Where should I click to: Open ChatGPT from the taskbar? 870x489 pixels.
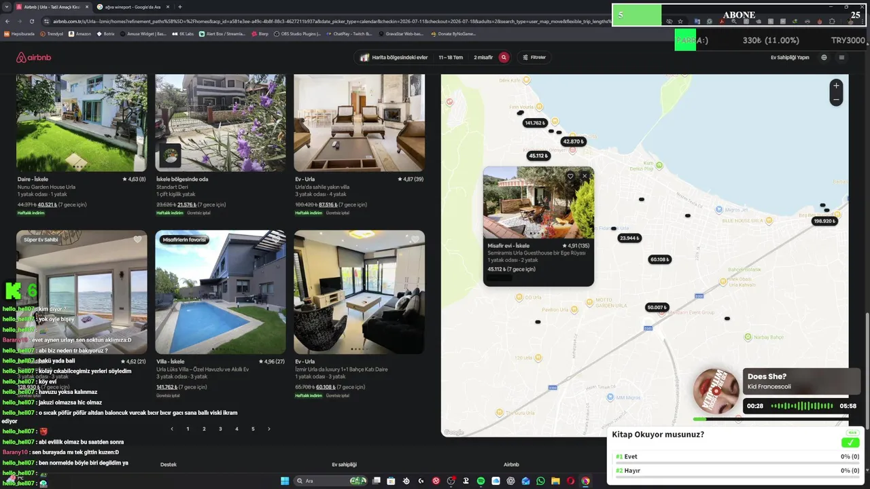[510, 481]
